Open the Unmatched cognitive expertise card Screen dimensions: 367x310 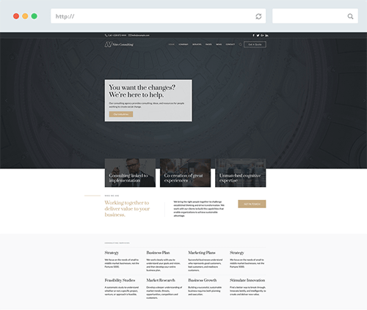click(241, 173)
